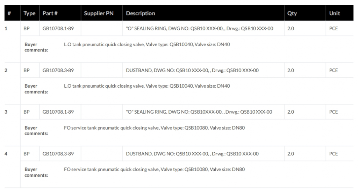
Task: Click the "O" SEALING RING description in row 1
Action: coord(199,29)
